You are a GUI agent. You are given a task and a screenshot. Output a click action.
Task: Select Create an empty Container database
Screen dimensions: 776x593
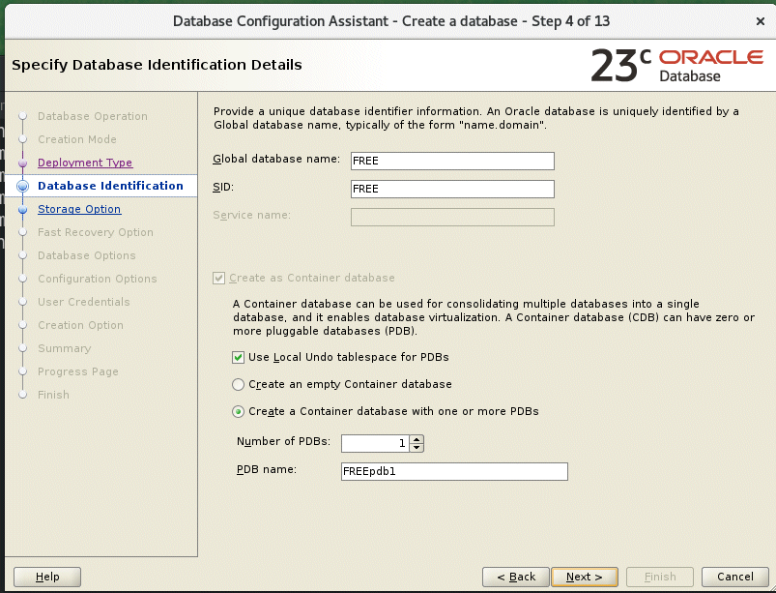tap(239, 384)
